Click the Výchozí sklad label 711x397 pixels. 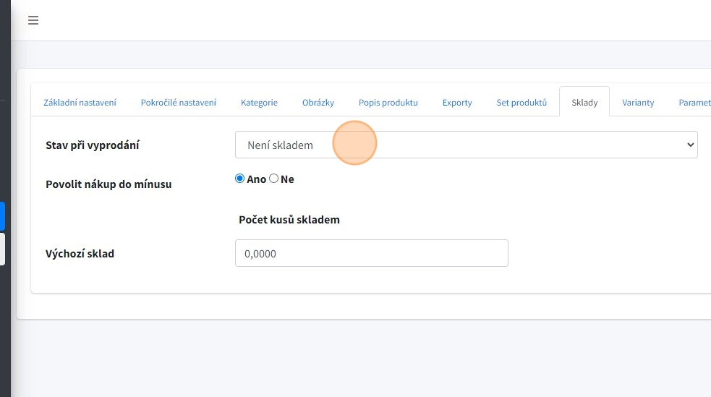(x=80, y=254)
